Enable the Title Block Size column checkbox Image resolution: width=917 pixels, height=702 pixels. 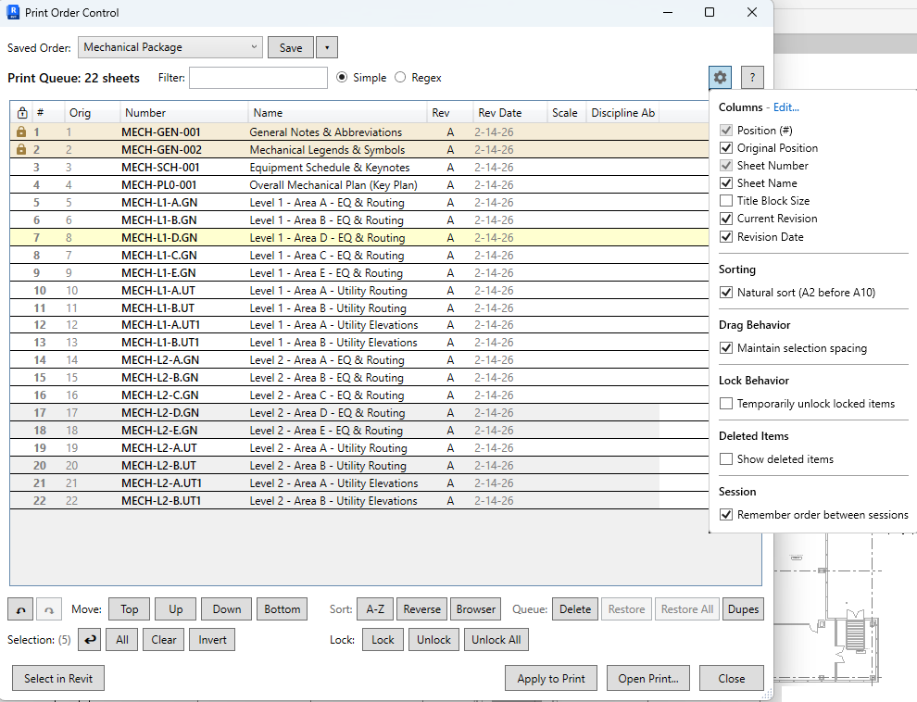tap(726, 201)
